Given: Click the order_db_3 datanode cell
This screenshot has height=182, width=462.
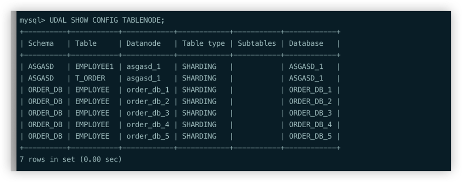Looking at the screenshot, I should 148,113.
